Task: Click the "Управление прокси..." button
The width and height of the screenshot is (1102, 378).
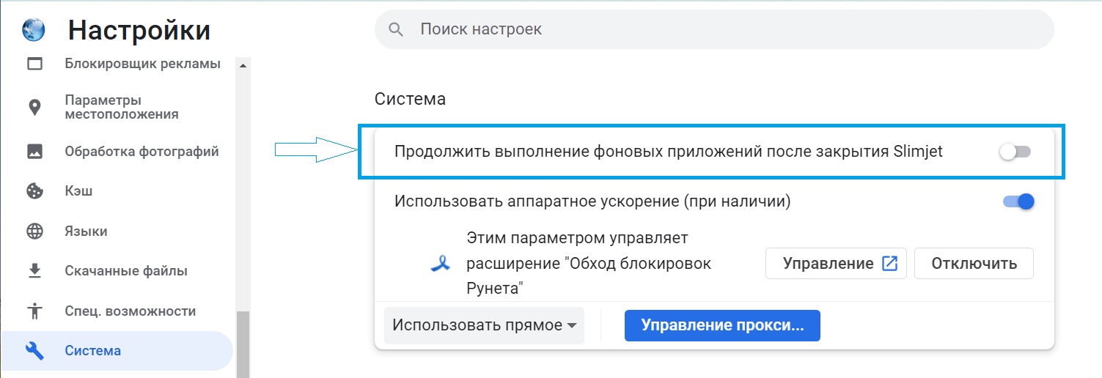Action: pos(722,325)
